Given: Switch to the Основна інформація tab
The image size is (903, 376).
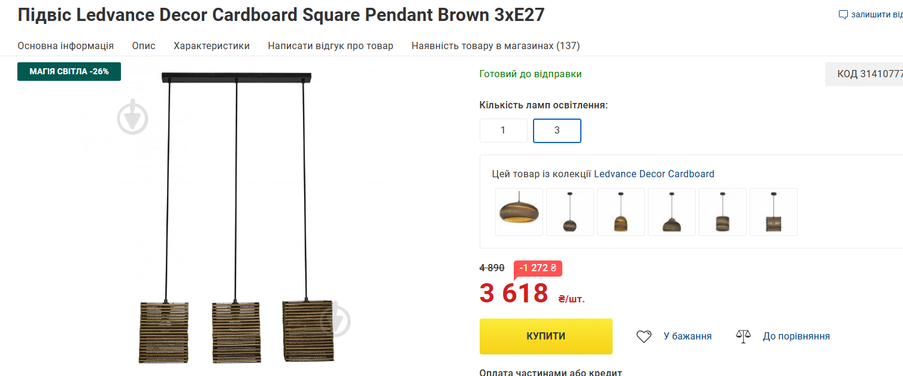Looking at the screenshot, I should click(65, 46).
